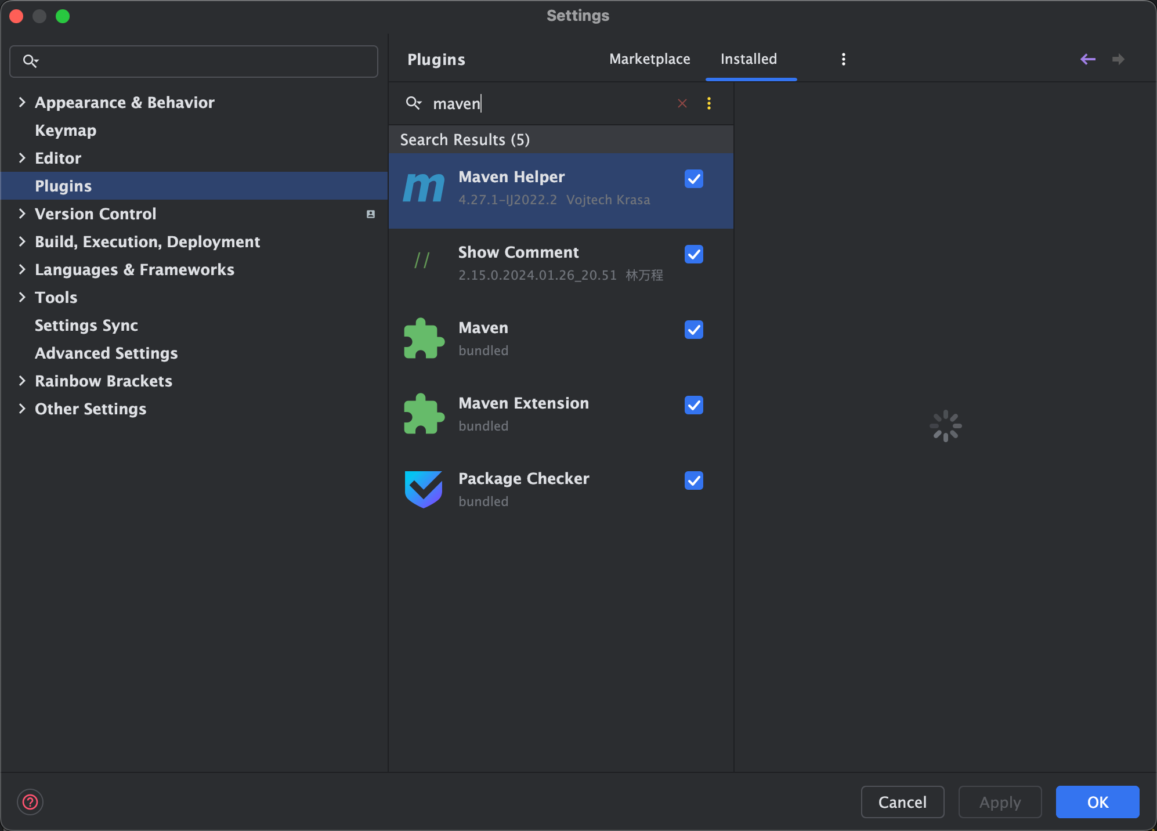Click the Package Checker shield icon
1157x831 pixels.
(424, 489)
